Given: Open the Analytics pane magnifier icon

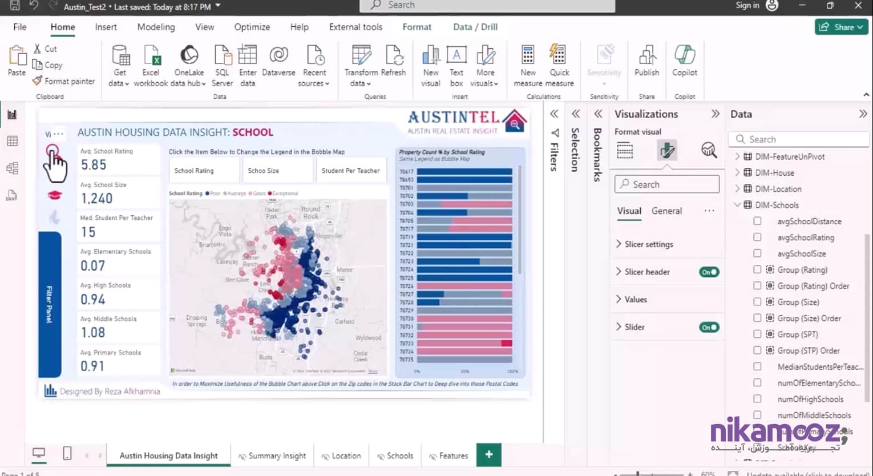Looking at the screenshot, I should pos(709,150).
